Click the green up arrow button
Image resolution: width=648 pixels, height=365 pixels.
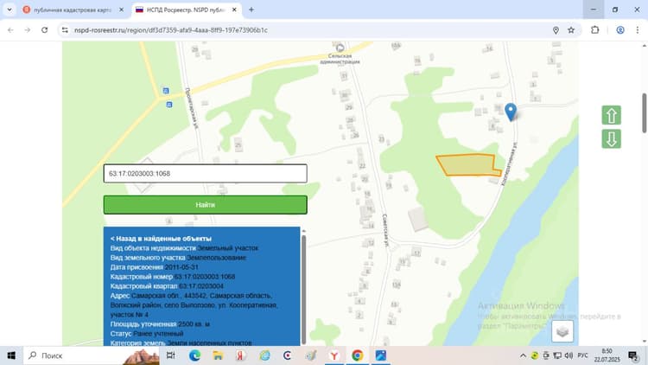[x=611, y=115]
